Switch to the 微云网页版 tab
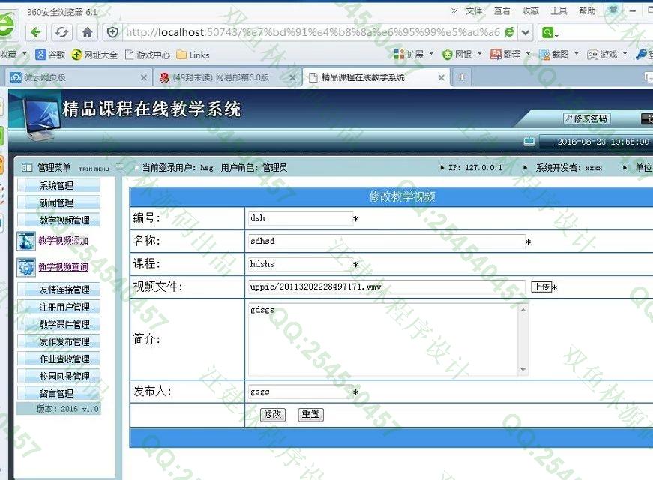The image size is (653, 480). pos(79,77)
